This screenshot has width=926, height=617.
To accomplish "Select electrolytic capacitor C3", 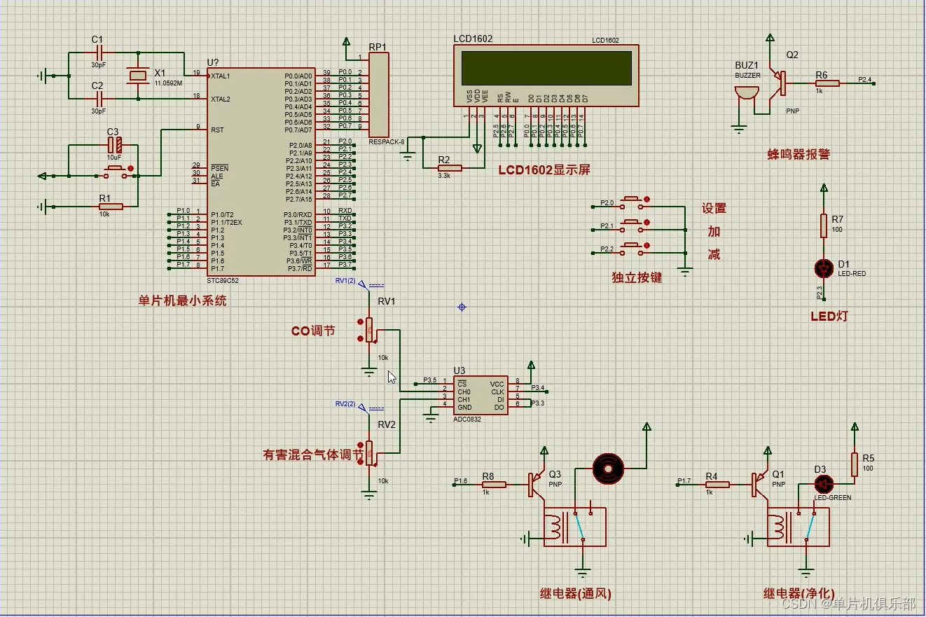I will pyautogui.click(x=114, y=145).
